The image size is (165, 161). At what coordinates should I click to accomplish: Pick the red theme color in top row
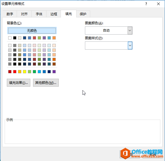click(x=34, y=38)
